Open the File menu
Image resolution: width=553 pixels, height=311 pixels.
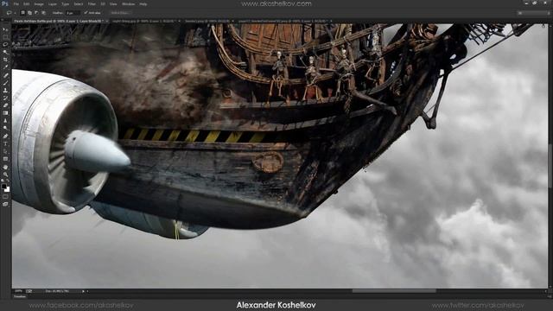pos(16,3)
